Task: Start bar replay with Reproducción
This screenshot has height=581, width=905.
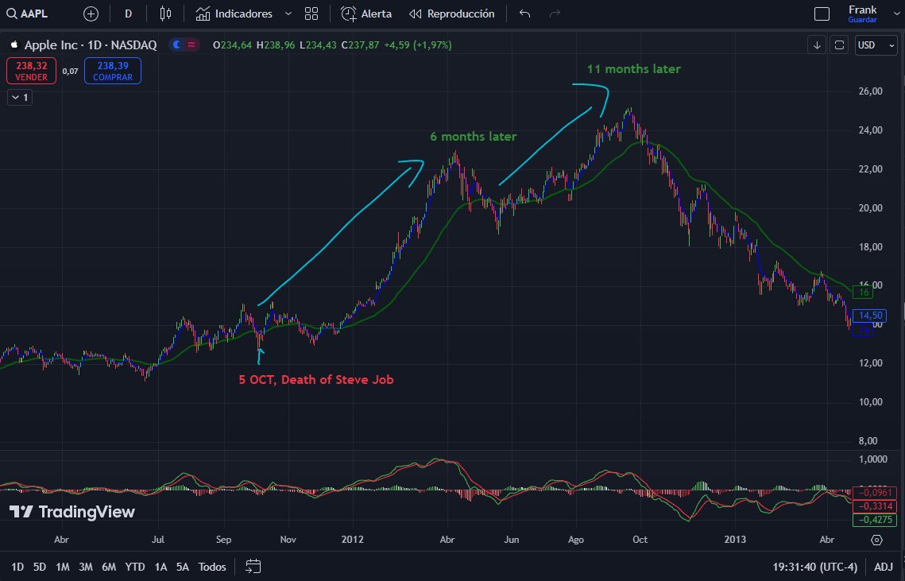Action: (452, 14)
